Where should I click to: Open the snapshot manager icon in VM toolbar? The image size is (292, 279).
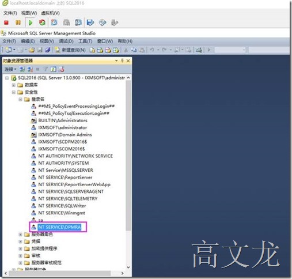[78, 22]
